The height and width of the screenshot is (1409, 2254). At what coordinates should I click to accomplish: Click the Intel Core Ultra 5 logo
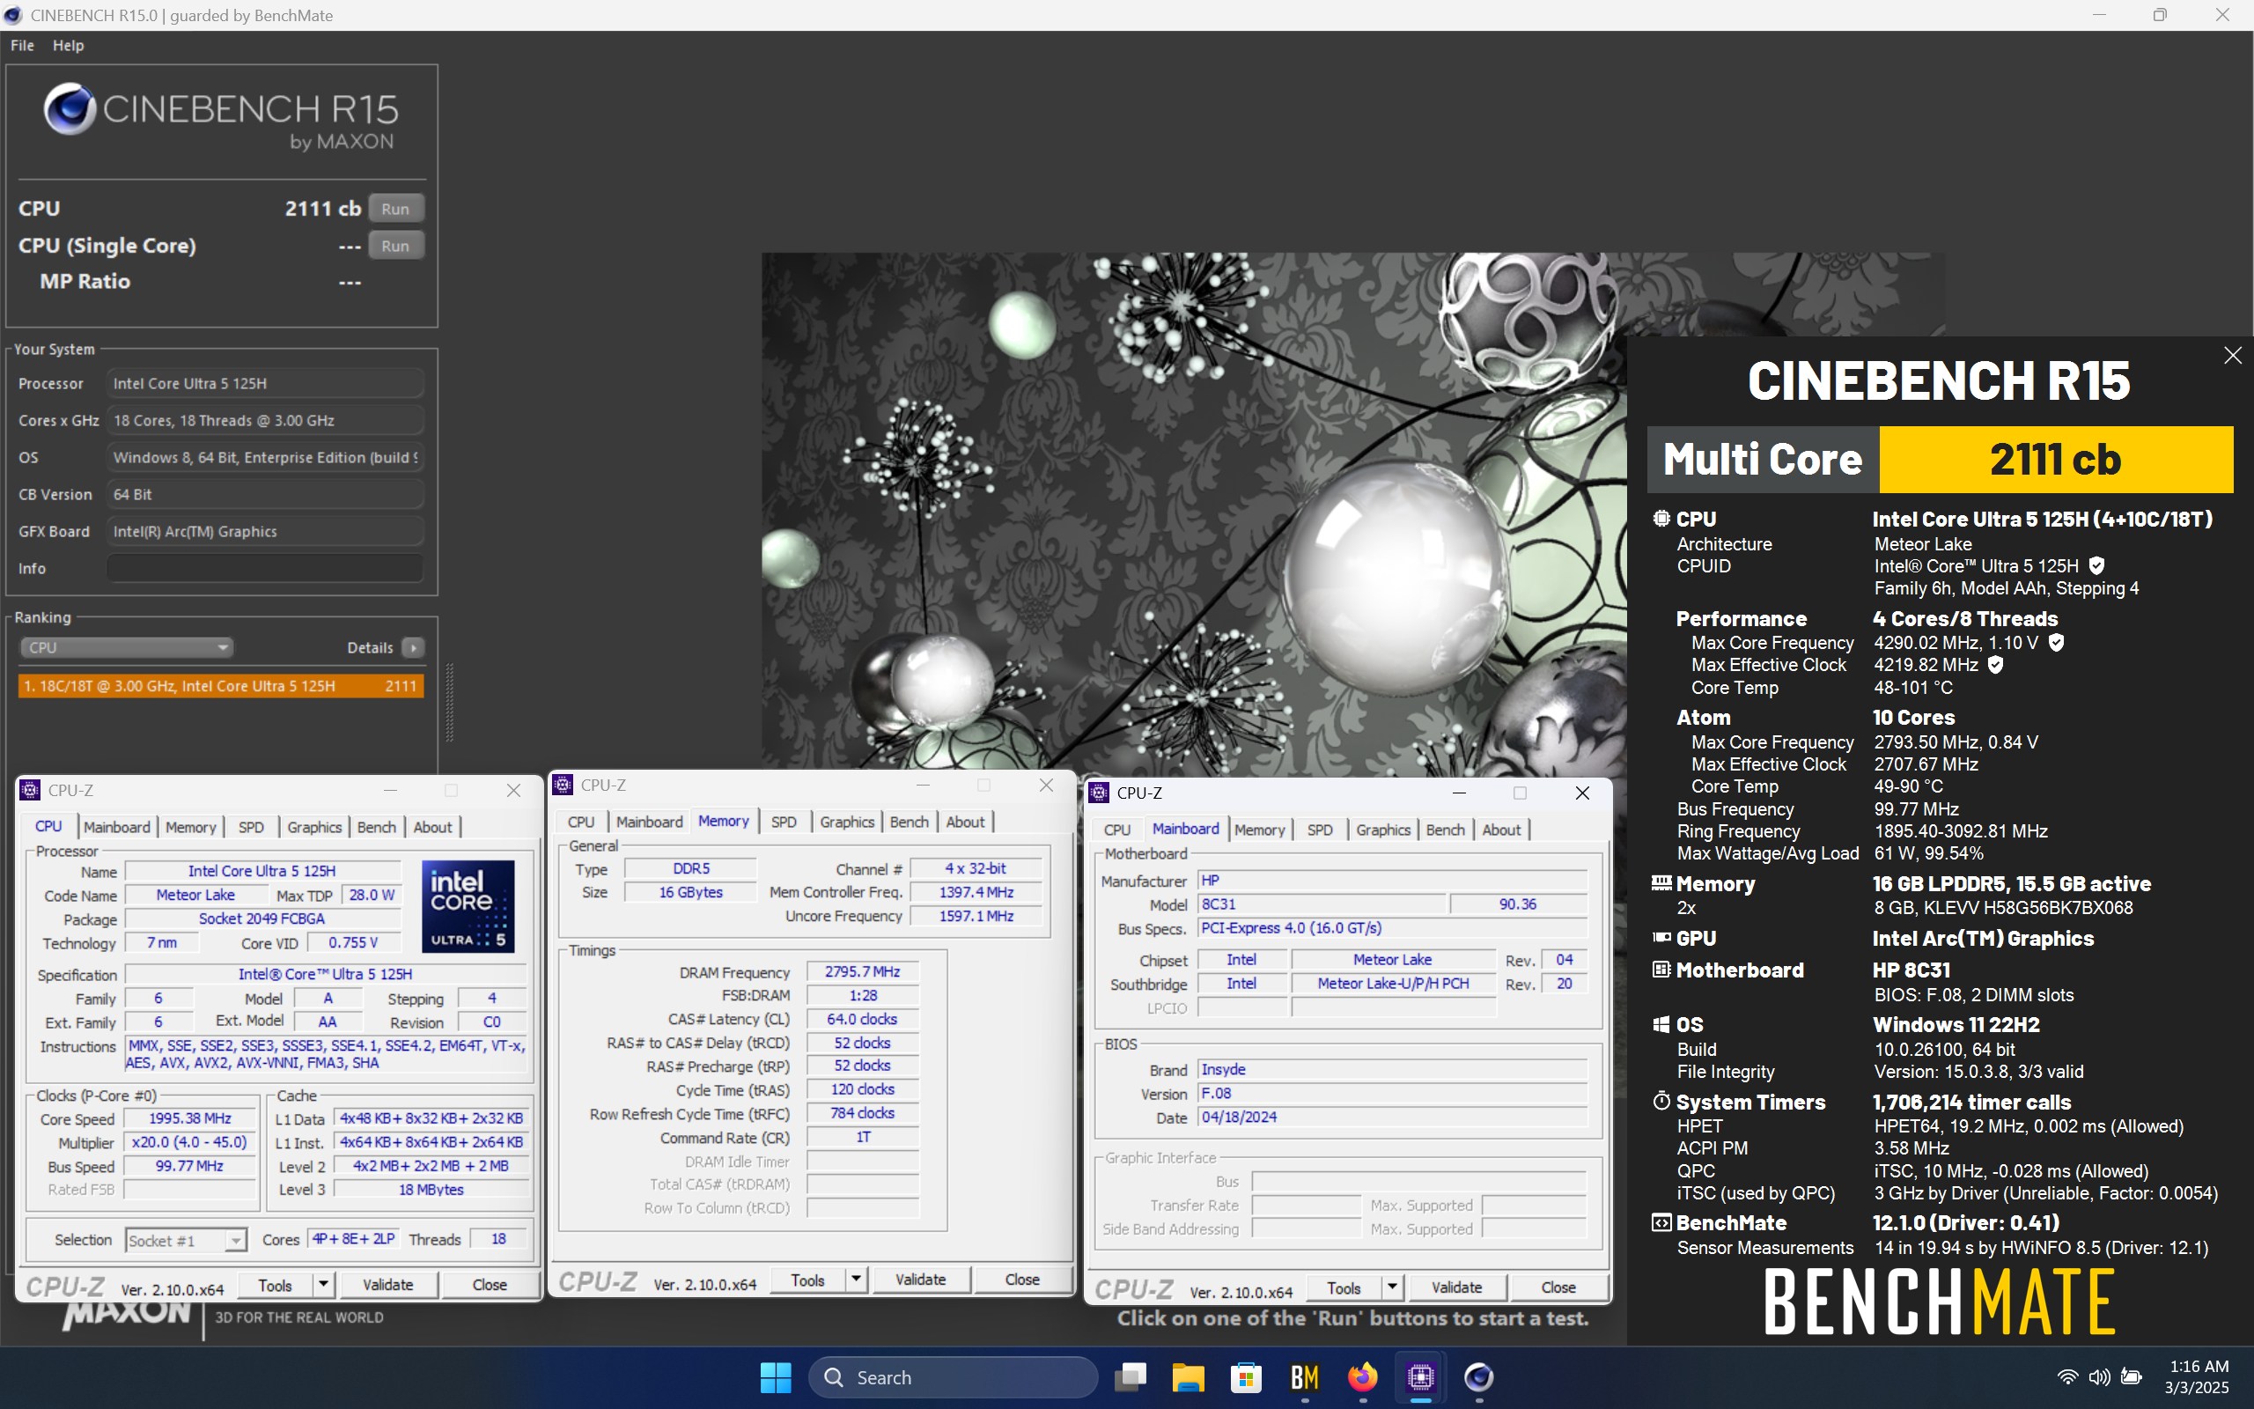coord(468,906)
